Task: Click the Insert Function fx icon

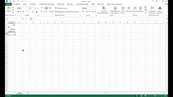Action: [31, 19]
